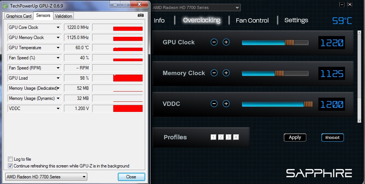365x184 pixels.
Task: Increase GPU Clock with plus button
Action: (x=226, y=42)
